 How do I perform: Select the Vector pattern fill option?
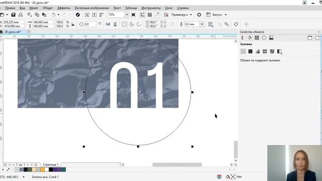click(x=265, y=51)
